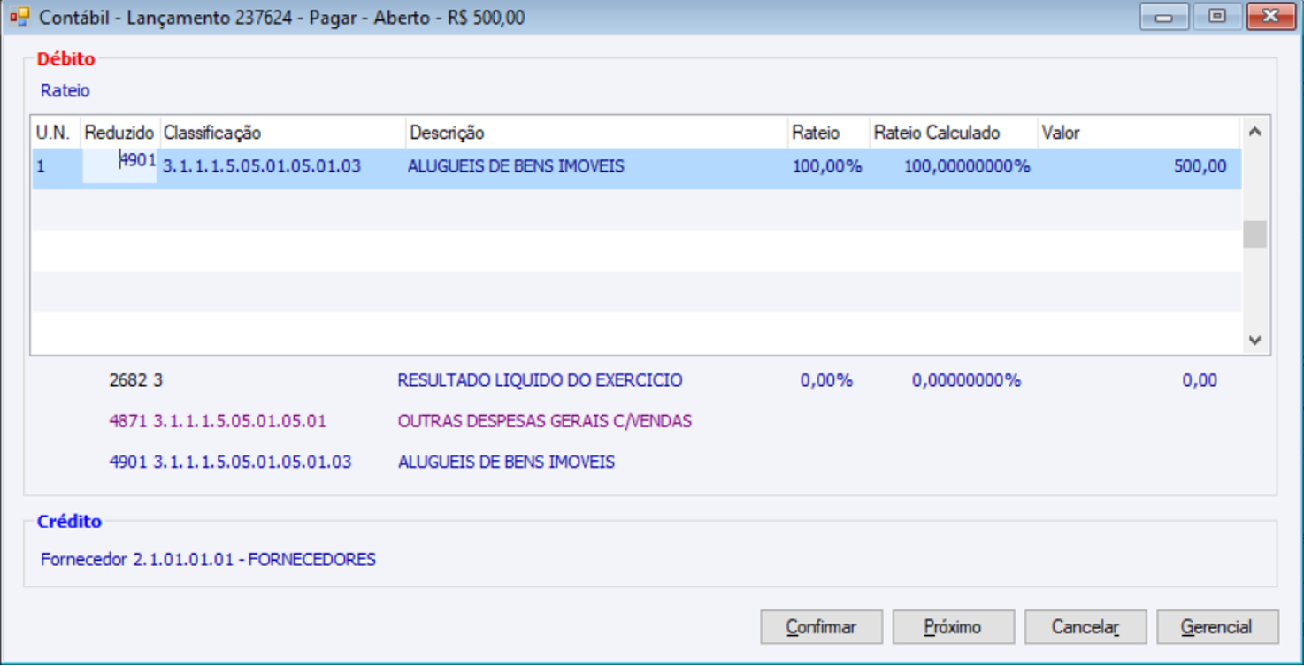Close the Contábil window
The image size is (1304, 666).
pyautogui.click(x=1270, y=16)
